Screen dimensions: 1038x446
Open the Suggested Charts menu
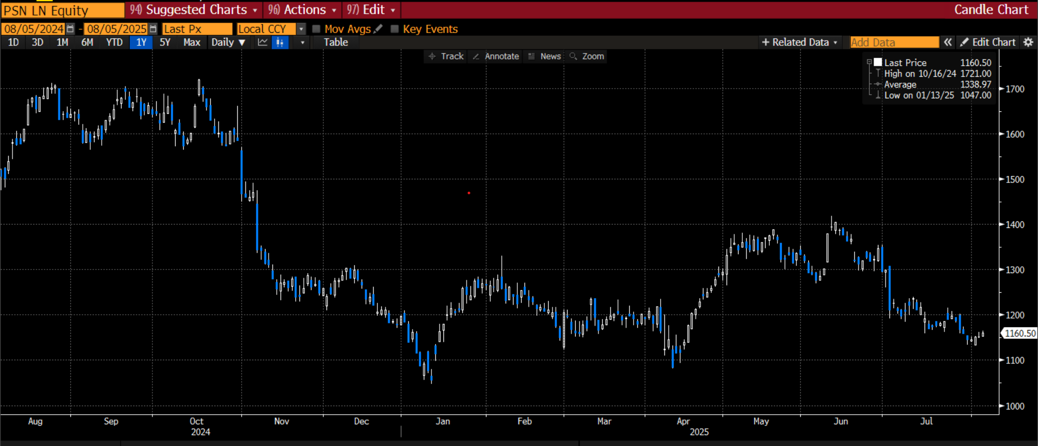pyautogui.click(x=194, y=10)
